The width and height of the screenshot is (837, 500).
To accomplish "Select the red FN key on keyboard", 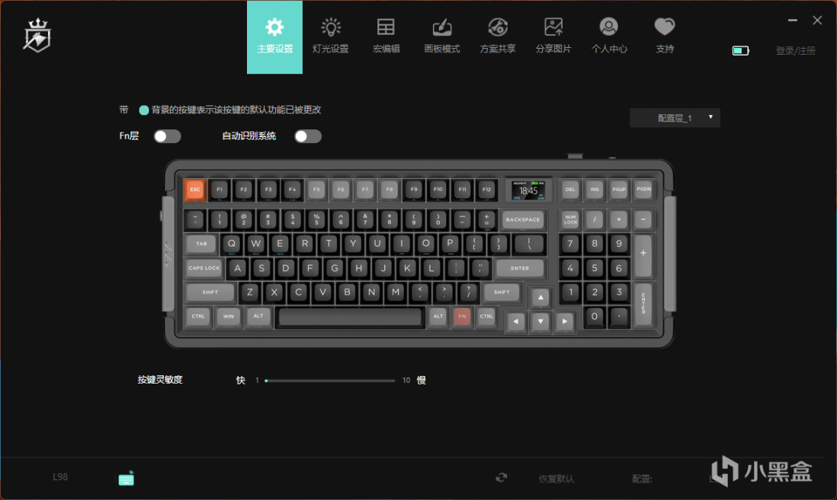I will 462,316.
